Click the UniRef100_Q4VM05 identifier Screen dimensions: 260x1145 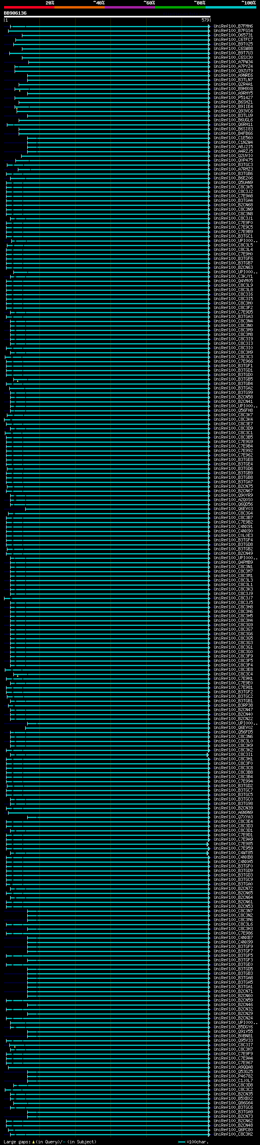[x=233, y=281]
